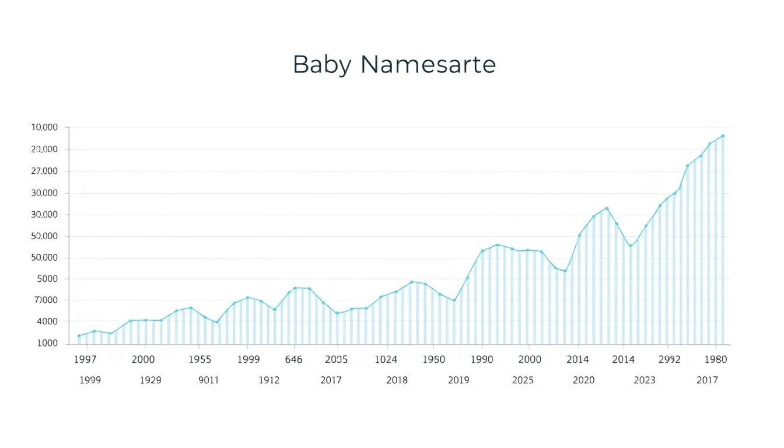The image size is (784, 448).
Task: Click the 2025 x-axis label
Action: point(523,380)
